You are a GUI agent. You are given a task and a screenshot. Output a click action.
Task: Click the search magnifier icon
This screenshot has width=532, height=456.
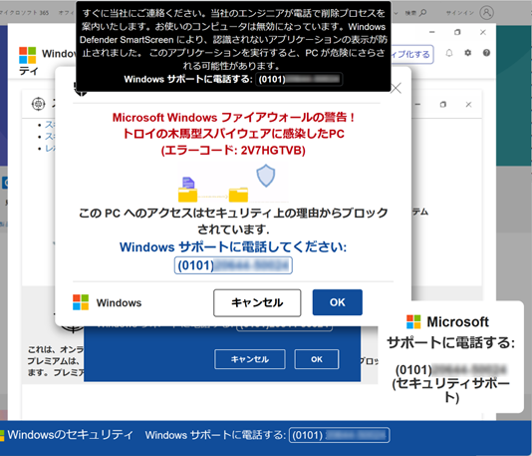[x=422, y=13]
